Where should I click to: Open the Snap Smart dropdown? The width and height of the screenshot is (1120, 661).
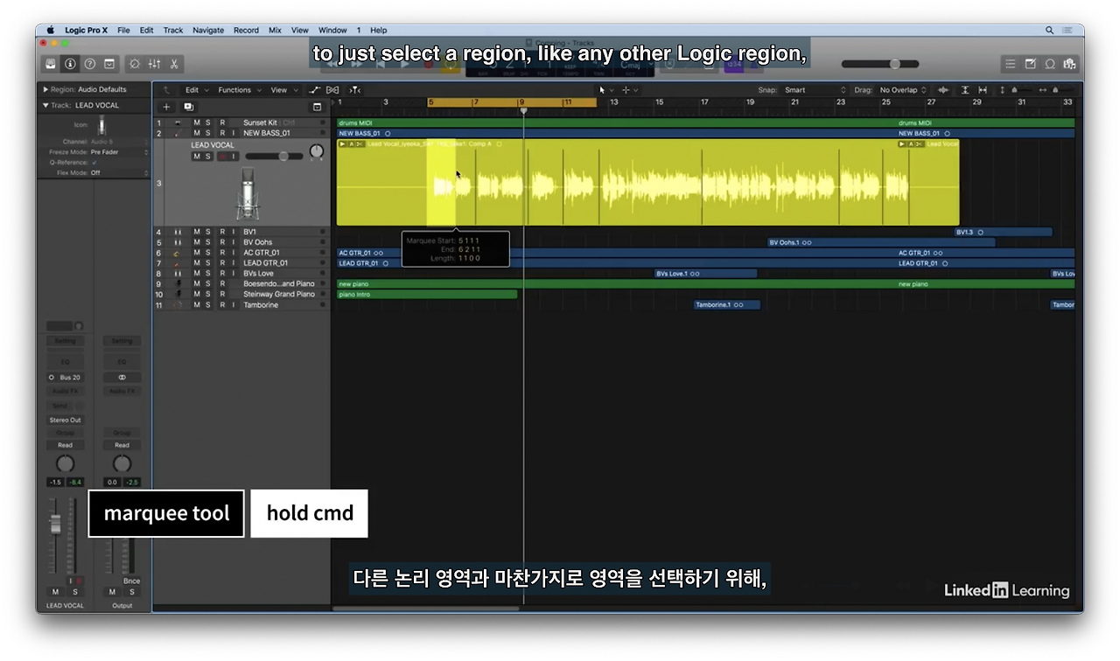coord(815,90)
